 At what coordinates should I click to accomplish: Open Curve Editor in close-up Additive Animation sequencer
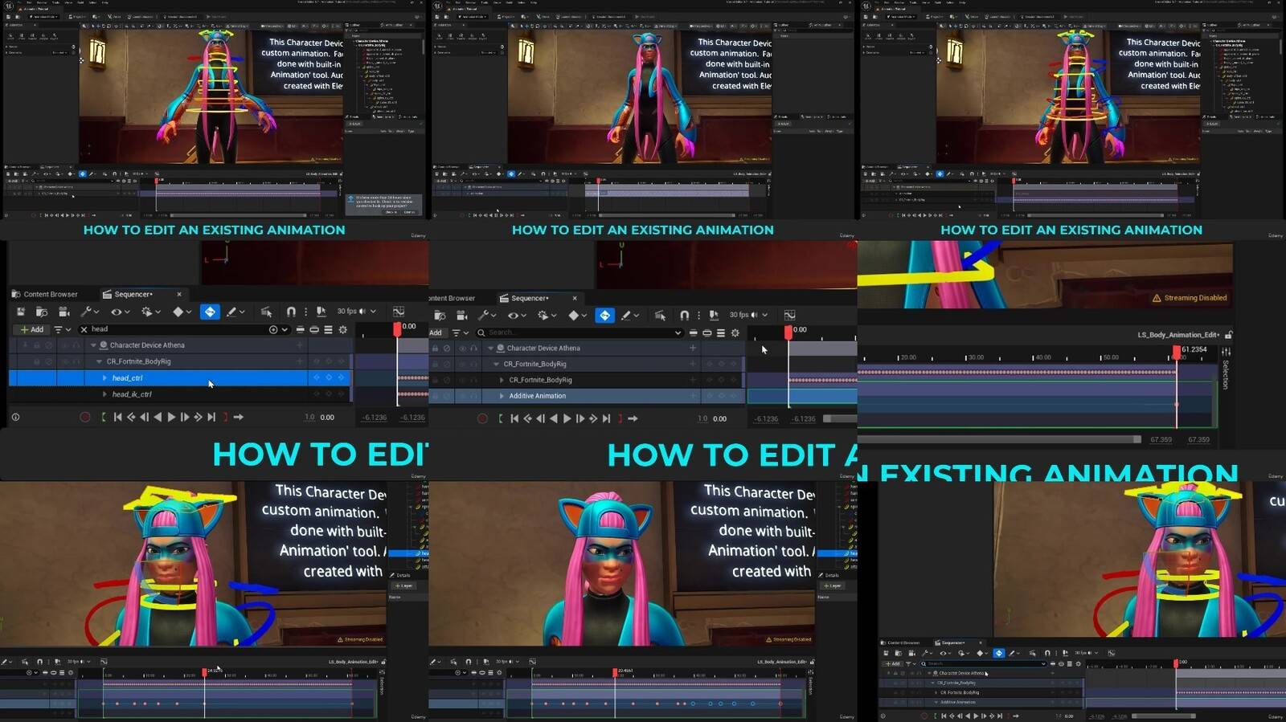(790, 315)
